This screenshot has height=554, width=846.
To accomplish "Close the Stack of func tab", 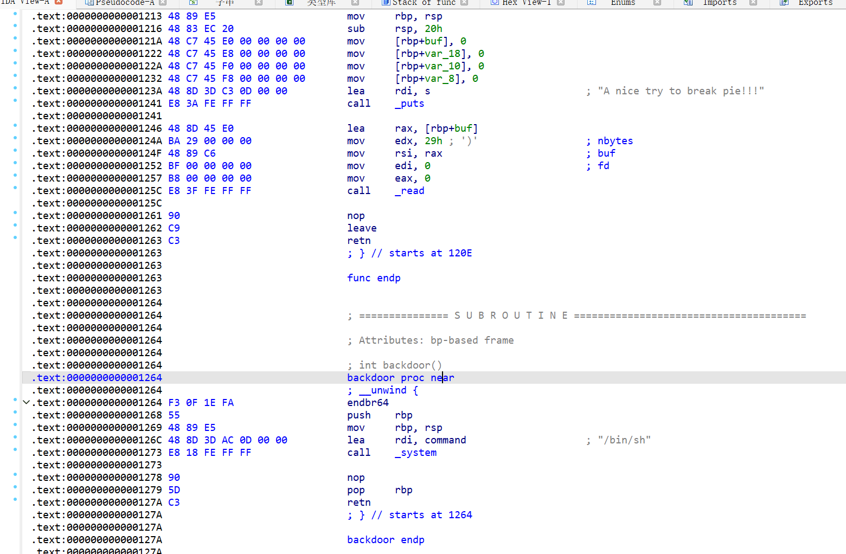I will [x=464, y=2].
